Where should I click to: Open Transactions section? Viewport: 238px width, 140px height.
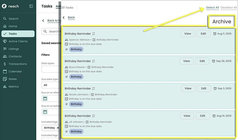(17, 64)
